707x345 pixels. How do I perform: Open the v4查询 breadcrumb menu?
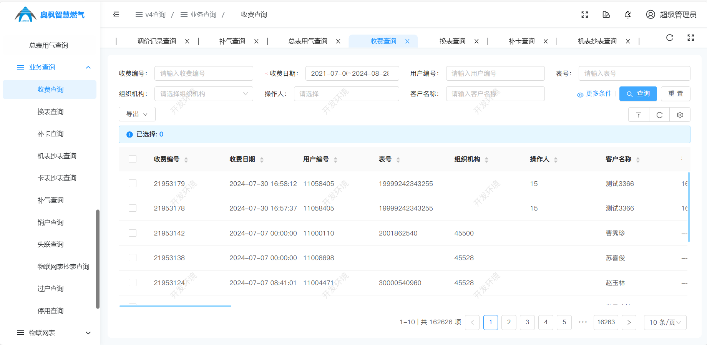tap(151, 15)
